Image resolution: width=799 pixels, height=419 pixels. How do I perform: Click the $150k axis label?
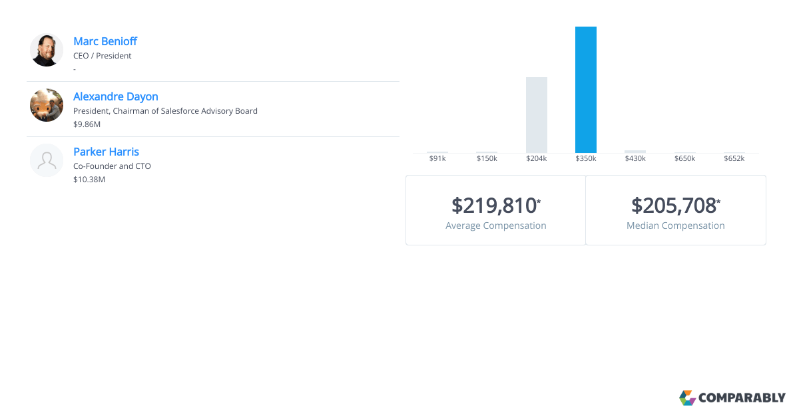487,158
